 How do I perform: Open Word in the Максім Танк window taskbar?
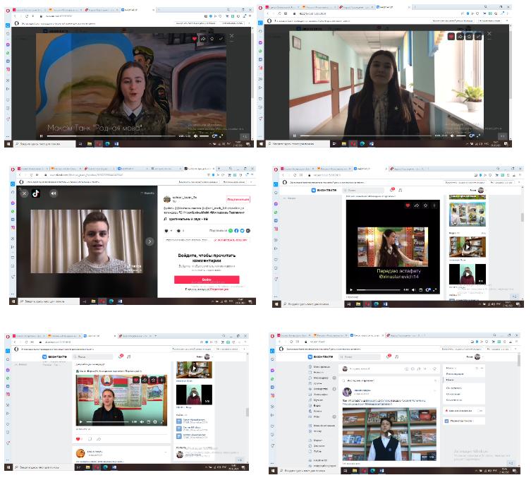pyautogui.click(x=116, y=144)
